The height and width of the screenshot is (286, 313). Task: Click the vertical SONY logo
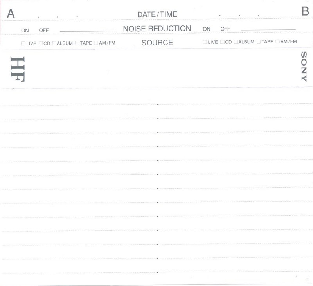(x=304, y=67)
